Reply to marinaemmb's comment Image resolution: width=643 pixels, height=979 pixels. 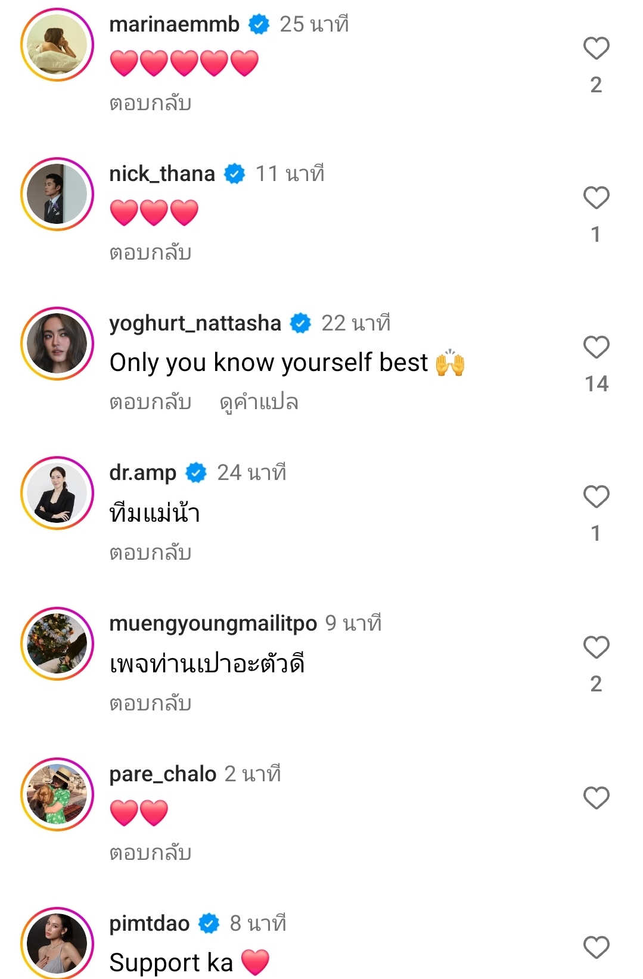(150, 104)
